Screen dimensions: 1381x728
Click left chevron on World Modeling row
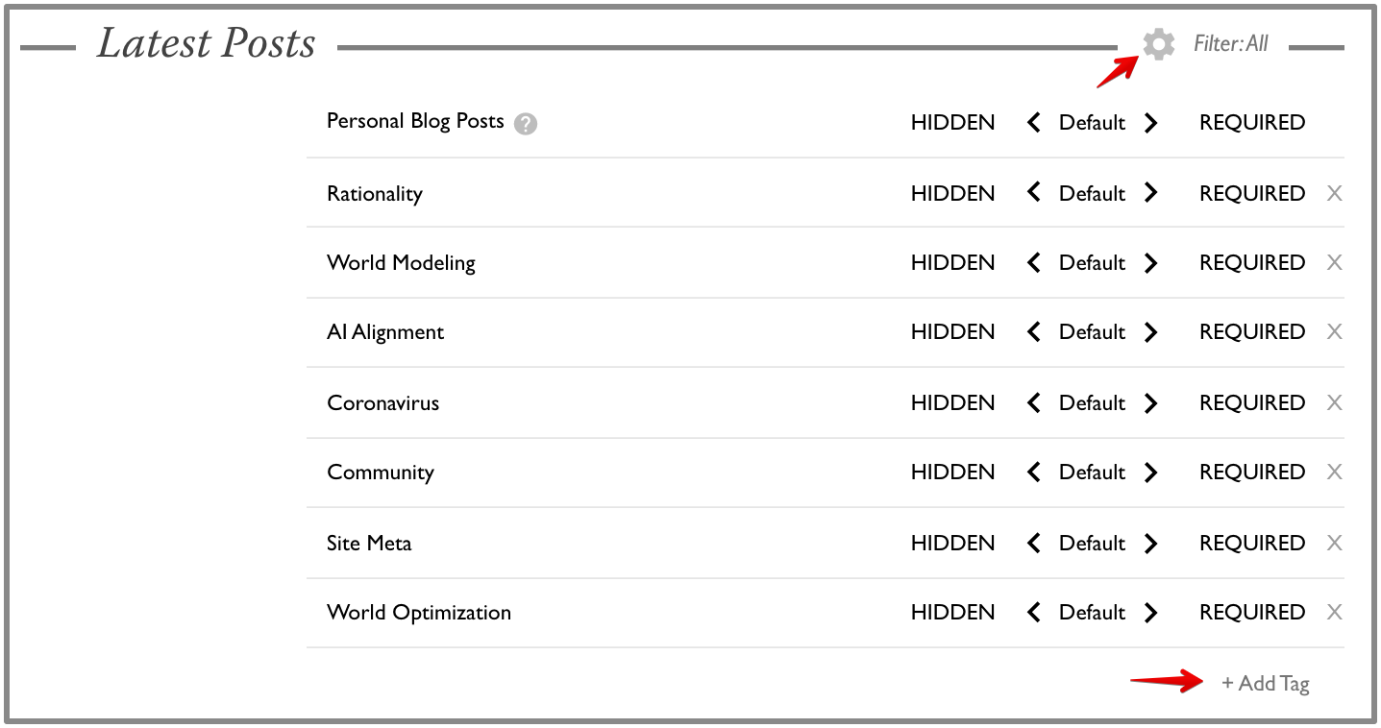point(1034,263)
